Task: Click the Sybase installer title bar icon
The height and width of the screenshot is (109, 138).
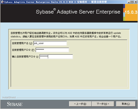Action: coord(2,2)
